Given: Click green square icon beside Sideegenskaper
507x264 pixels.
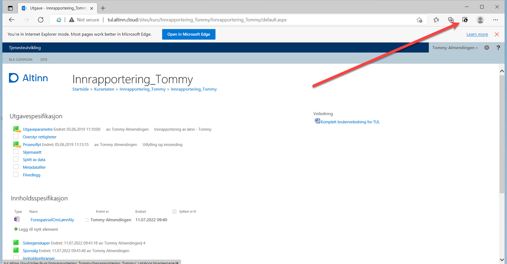Looking at the screenshot, I should (16, 243).
